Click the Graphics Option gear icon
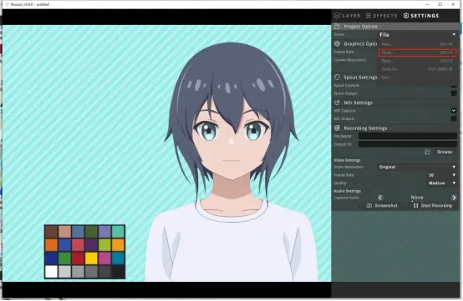463x301 pixels. tap(337, 44)
